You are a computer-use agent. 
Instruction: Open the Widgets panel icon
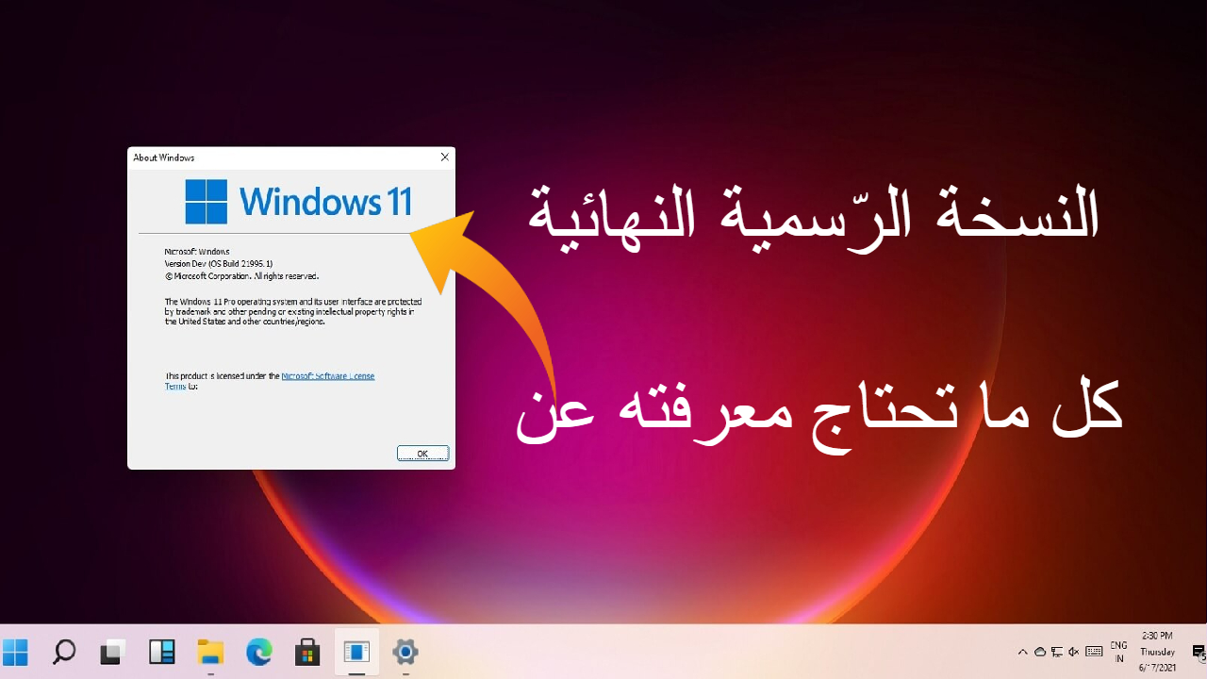(x=162, y=652)
